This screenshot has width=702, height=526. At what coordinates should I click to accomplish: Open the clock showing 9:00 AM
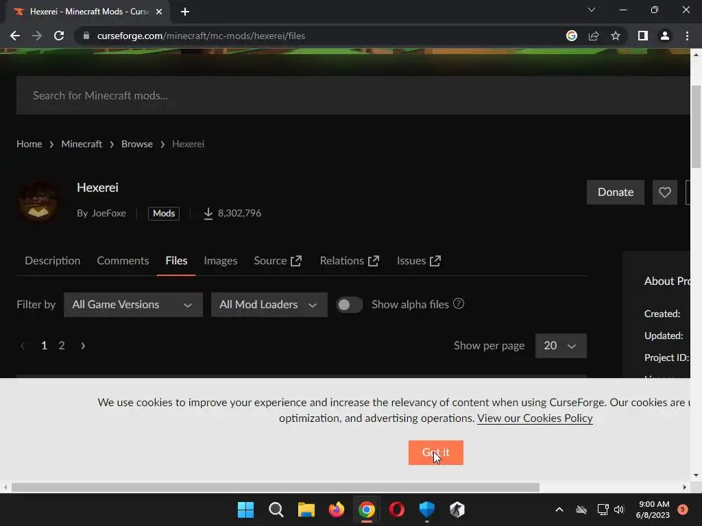[x=653, y=510]
